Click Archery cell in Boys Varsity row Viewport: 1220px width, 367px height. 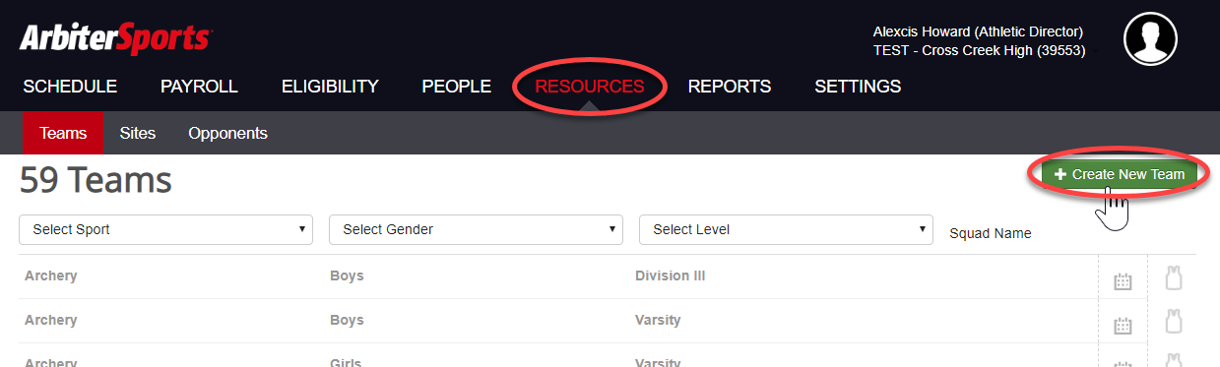click(51, 320)
